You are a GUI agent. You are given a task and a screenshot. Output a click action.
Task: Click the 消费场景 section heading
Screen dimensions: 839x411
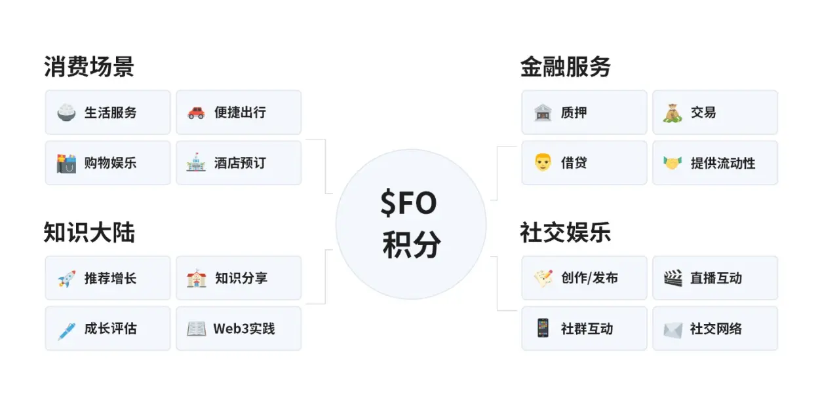point(89,67)
